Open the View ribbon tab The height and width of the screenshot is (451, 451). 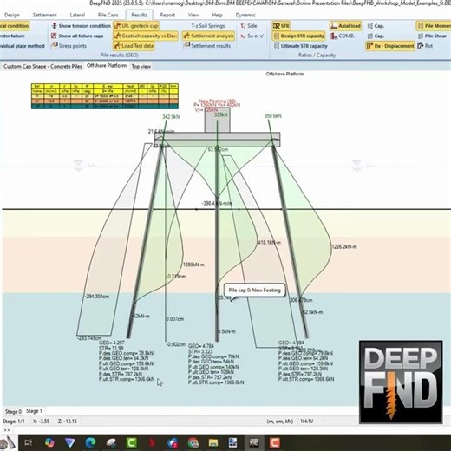coord(193,15)
